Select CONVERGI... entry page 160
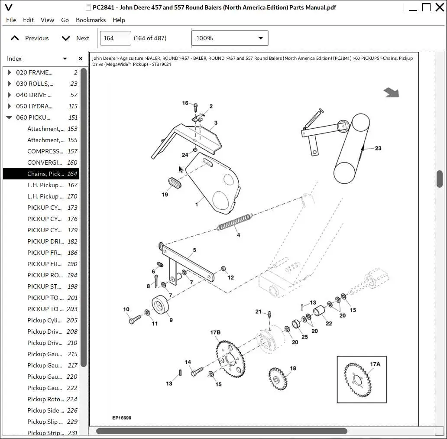 click(41, 163)
